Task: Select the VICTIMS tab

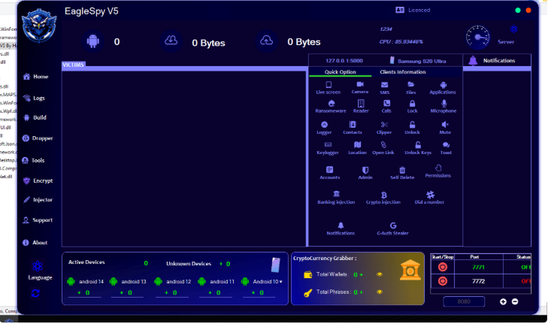Action: pyautogui.click(x=74, y=65)
